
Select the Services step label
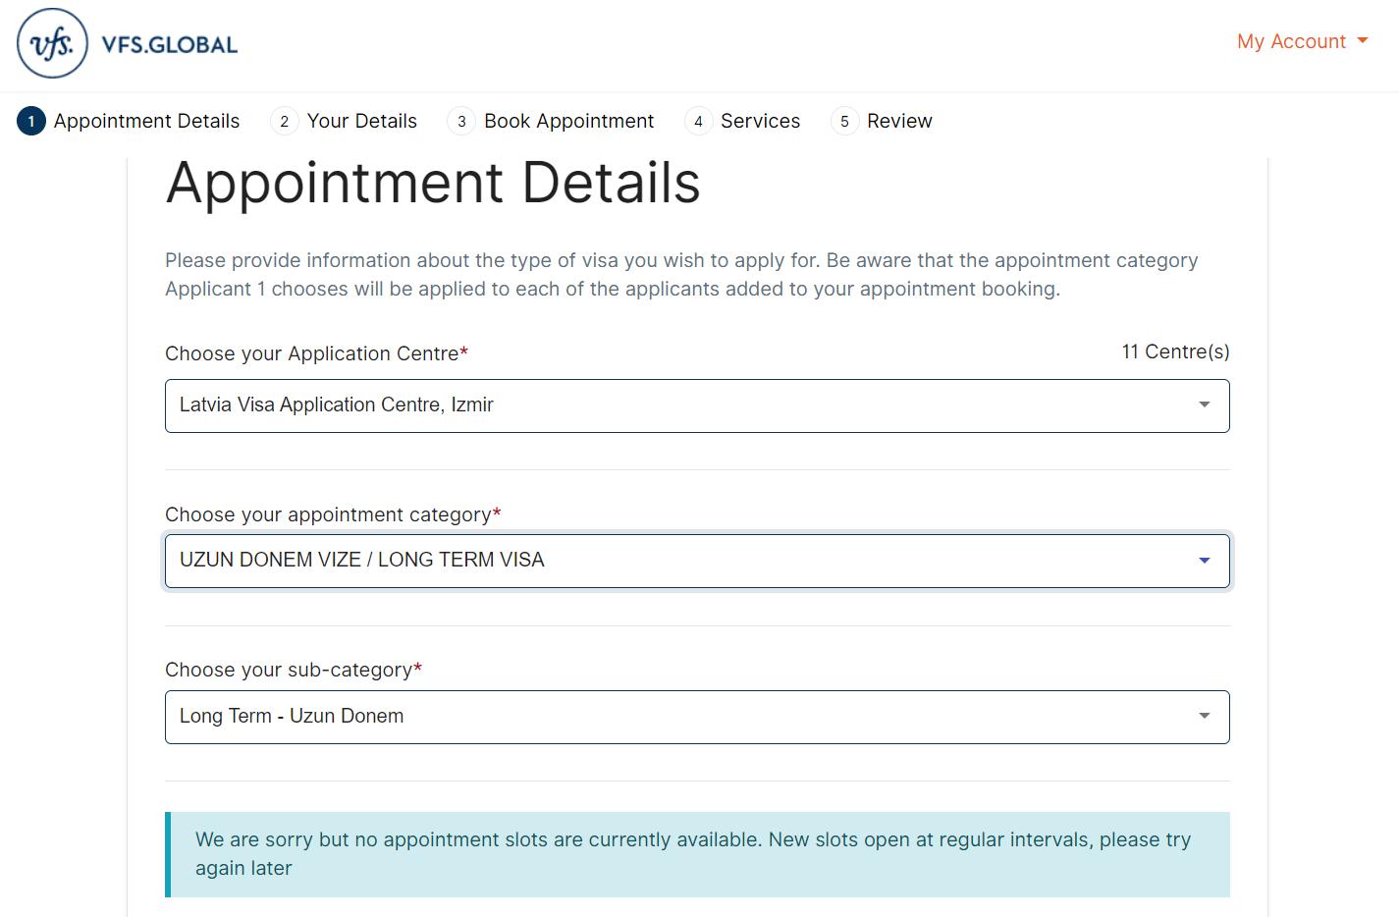[760, 121]
